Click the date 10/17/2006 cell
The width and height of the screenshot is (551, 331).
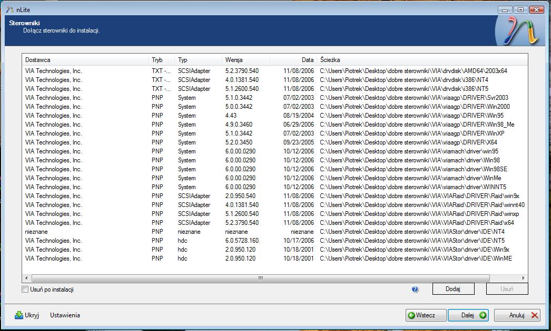(299, 241)
